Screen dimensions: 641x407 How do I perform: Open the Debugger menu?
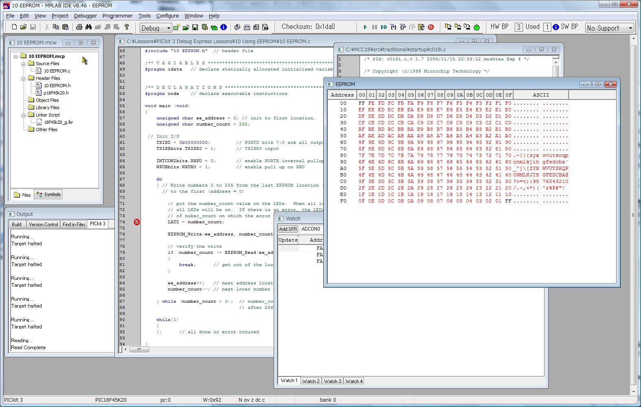[x=85, y=15]
